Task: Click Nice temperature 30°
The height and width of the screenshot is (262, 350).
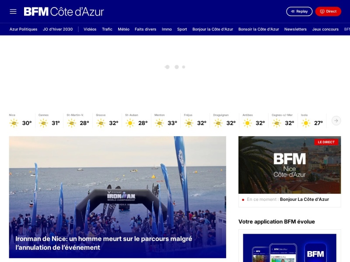Action: pos(27,123)
